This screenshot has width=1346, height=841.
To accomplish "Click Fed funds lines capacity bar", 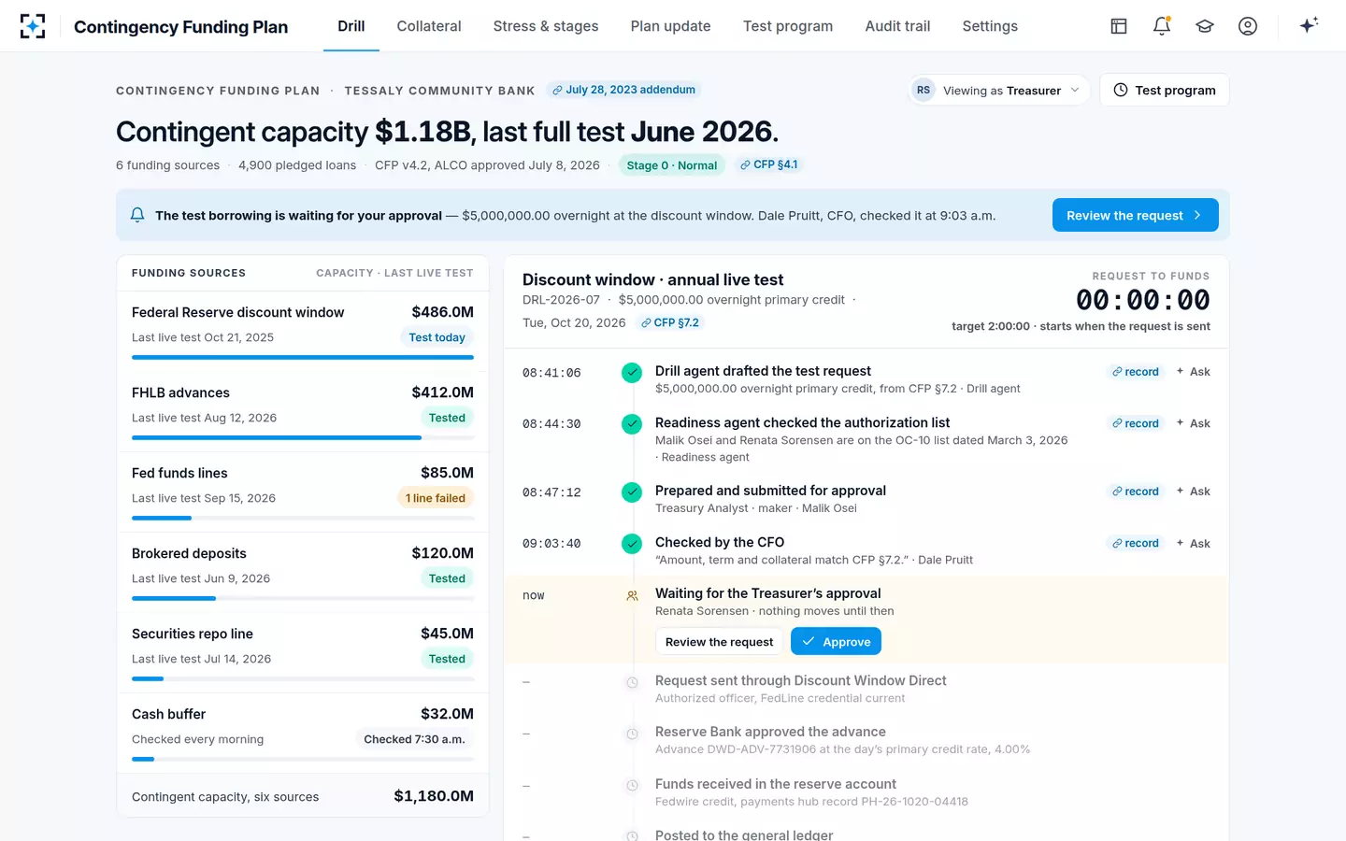I will pos(303,518).
